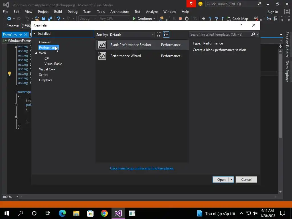This screenshot has height=219, width=292.
Task: Open the Team Explorer side tab
Action: click(x=287, y=71)
